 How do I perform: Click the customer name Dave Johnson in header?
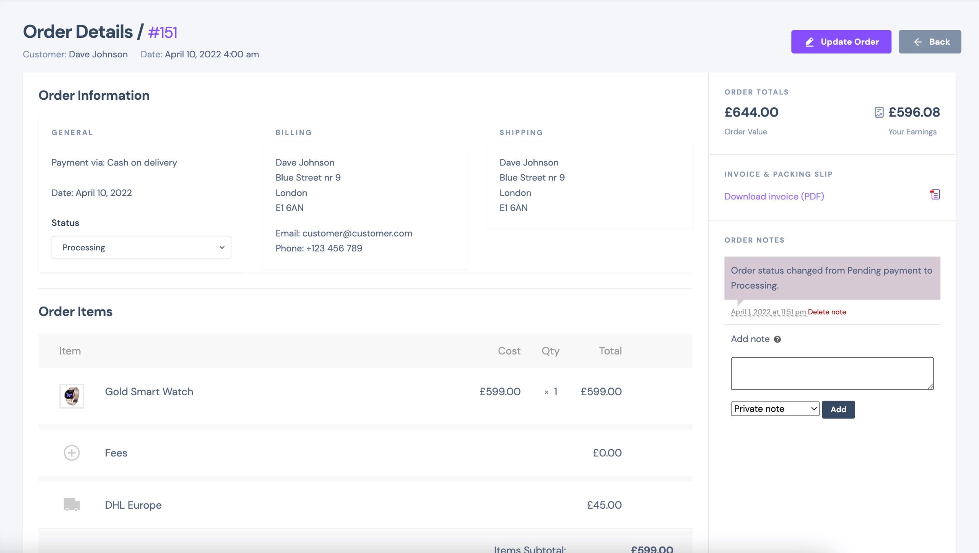point(98,54)
